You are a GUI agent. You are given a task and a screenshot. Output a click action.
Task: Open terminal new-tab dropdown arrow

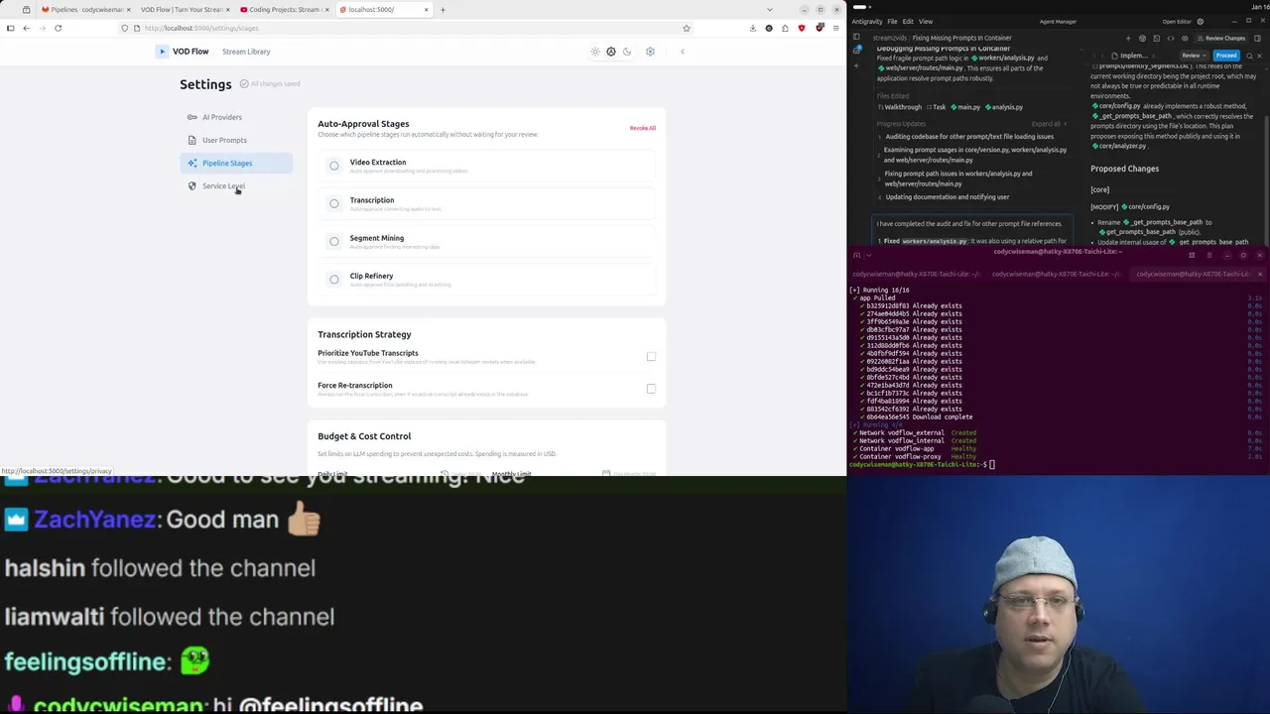[869, 255]
